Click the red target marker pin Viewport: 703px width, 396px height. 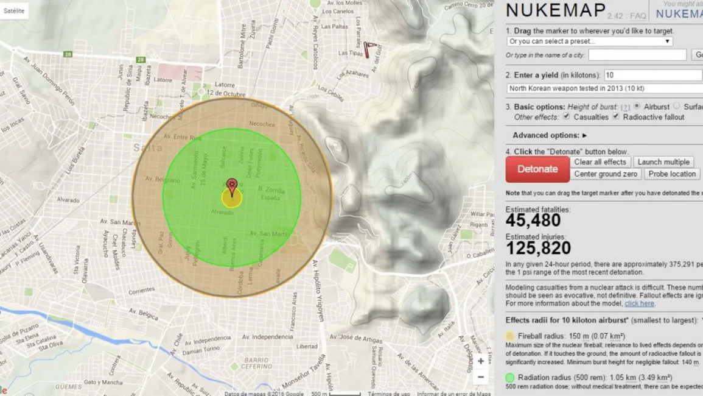(232, 187)
